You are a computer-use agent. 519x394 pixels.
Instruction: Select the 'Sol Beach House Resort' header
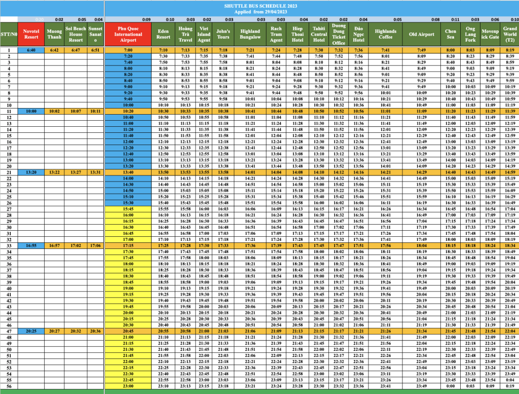76,34
